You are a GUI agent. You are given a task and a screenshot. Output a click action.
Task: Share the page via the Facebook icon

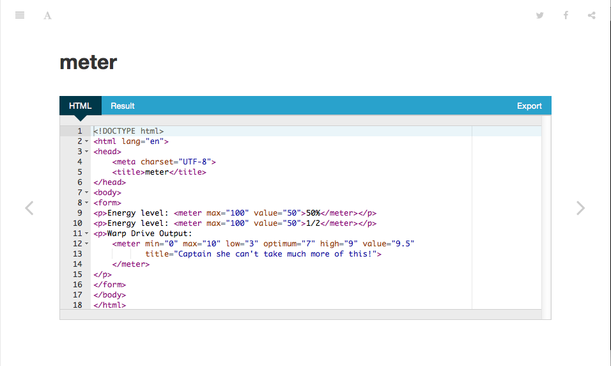[566, 15]
